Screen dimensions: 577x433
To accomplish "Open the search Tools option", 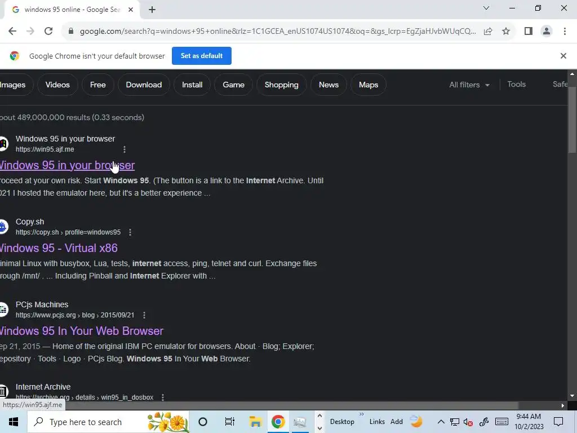I will [516, 85].
